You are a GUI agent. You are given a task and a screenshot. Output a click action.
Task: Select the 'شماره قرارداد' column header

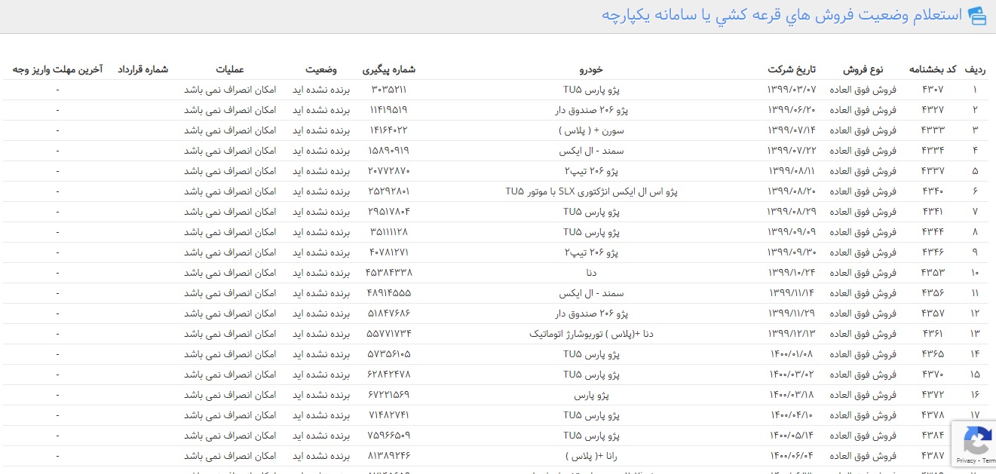point(143,69)
